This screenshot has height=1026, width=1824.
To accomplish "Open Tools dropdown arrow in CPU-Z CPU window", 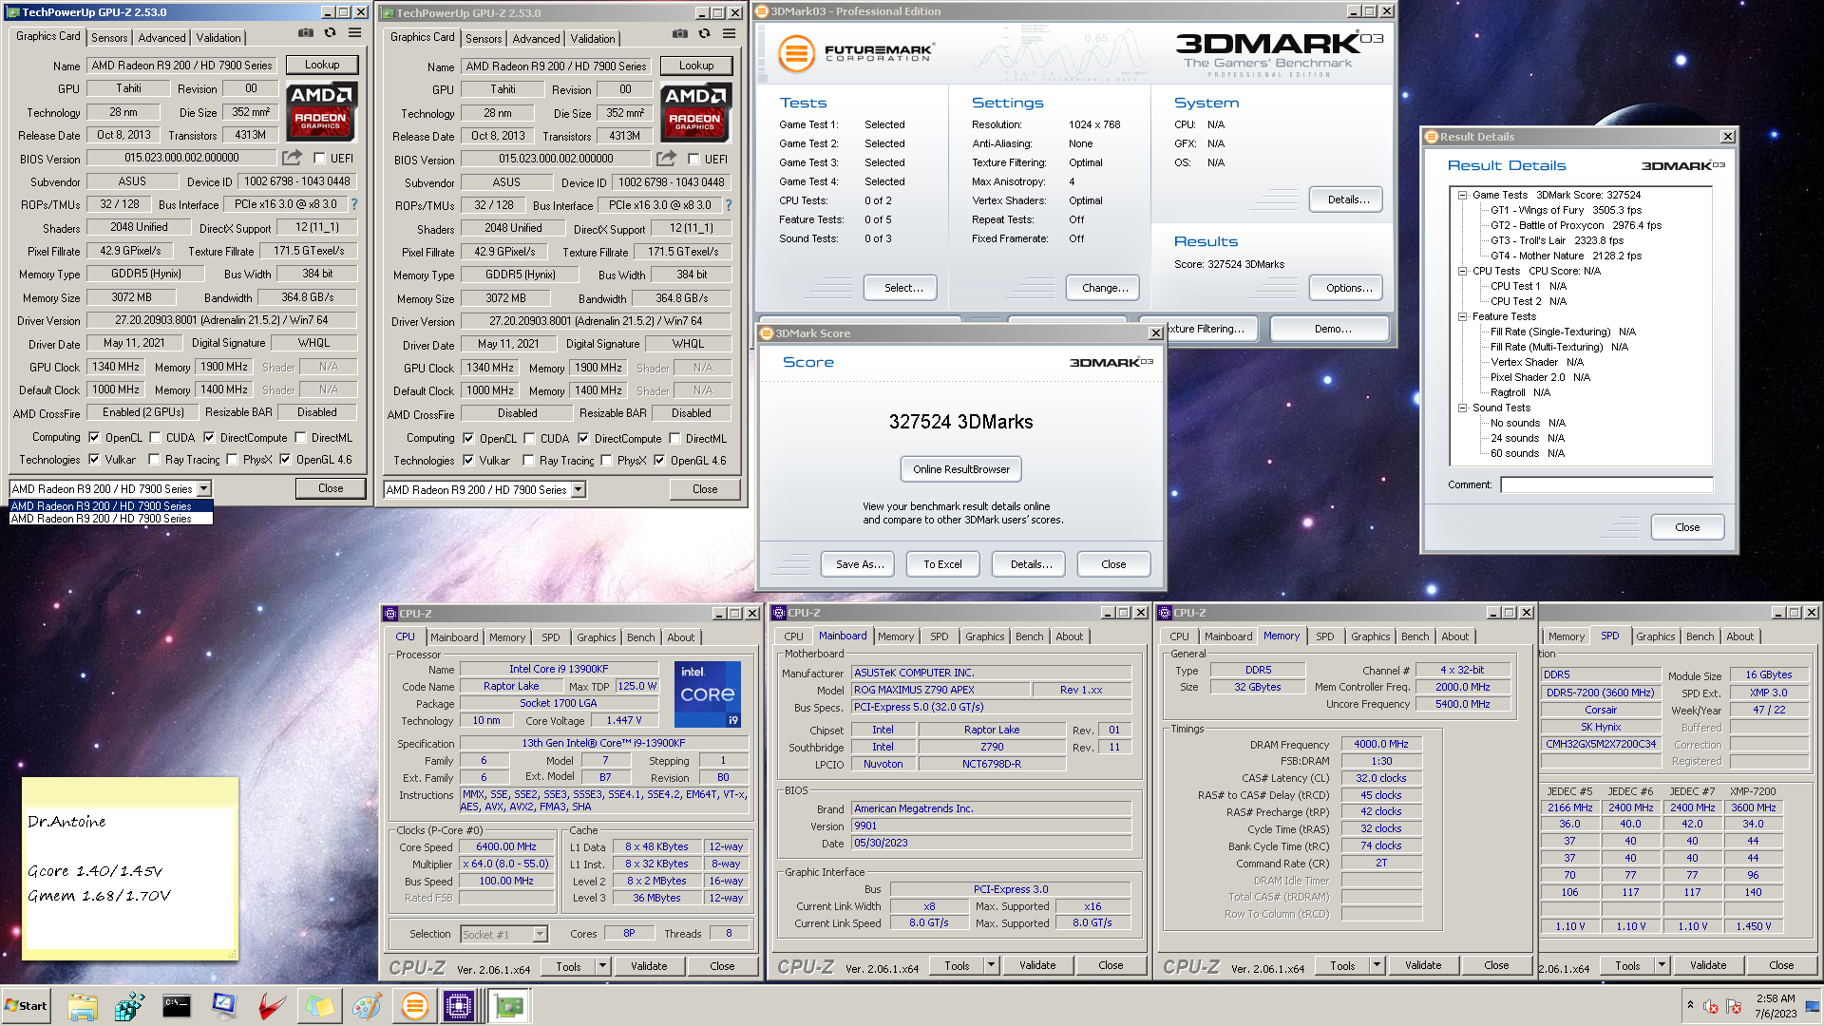I will tap(602, 966).
